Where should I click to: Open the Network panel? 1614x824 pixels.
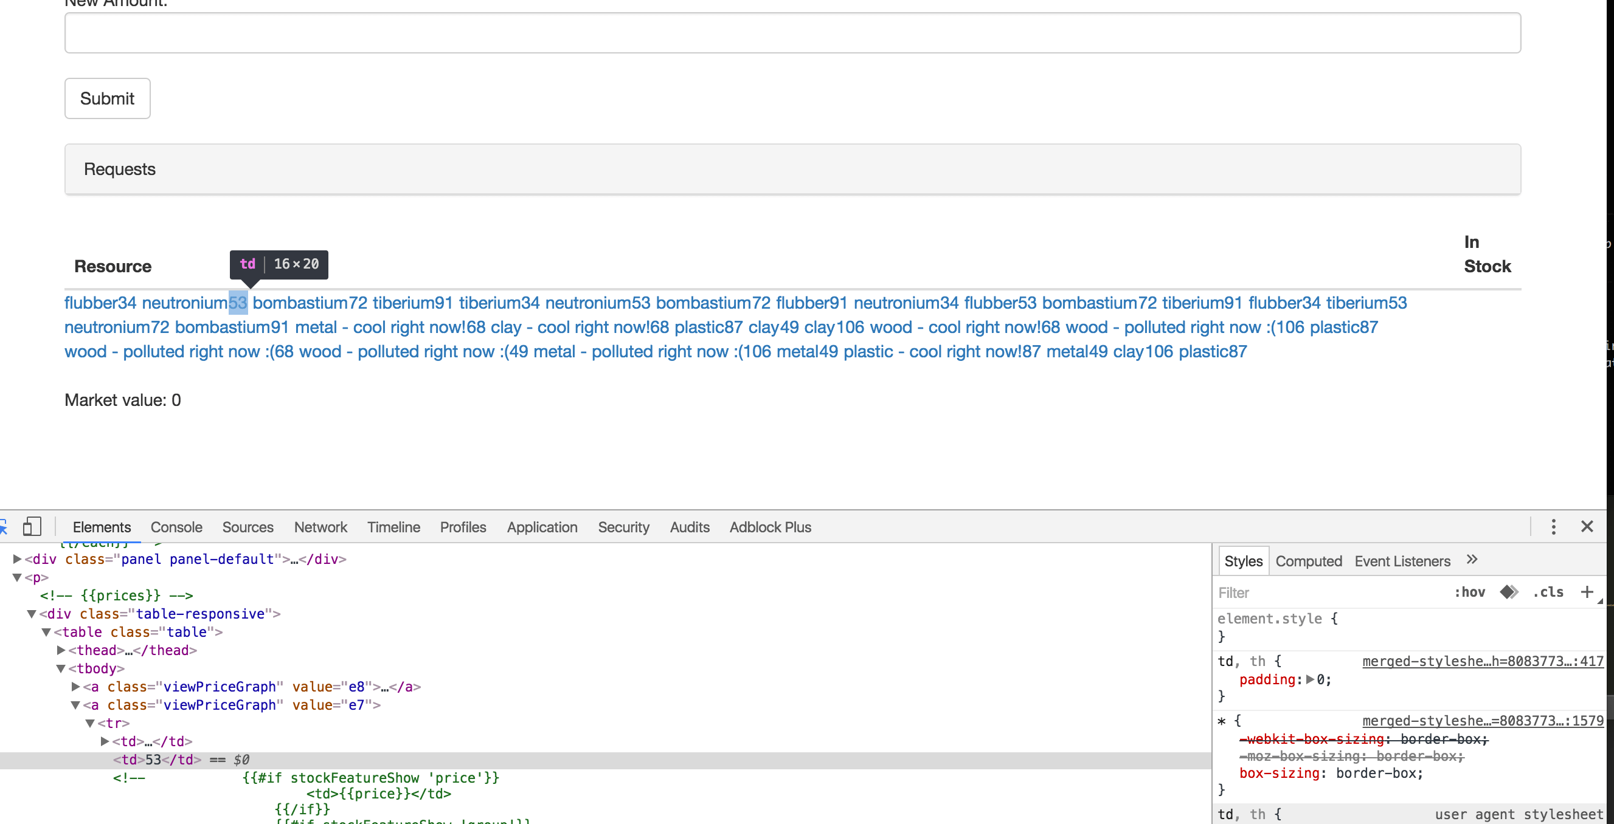tap(320, 527)
